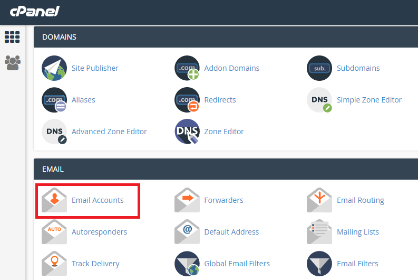Open Global Email Filters link
The width and height of the screenshot is (418, 280).
(237, 264)
